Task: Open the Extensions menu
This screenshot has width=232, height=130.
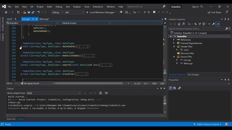Action: click(x=98, y=6)
